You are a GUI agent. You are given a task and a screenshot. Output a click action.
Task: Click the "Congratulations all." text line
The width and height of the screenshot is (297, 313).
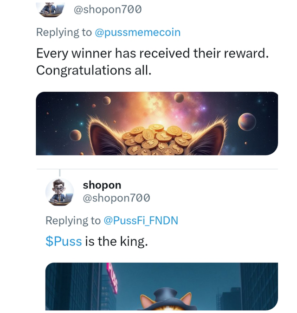pyautogui.click(x=94, y=70)
